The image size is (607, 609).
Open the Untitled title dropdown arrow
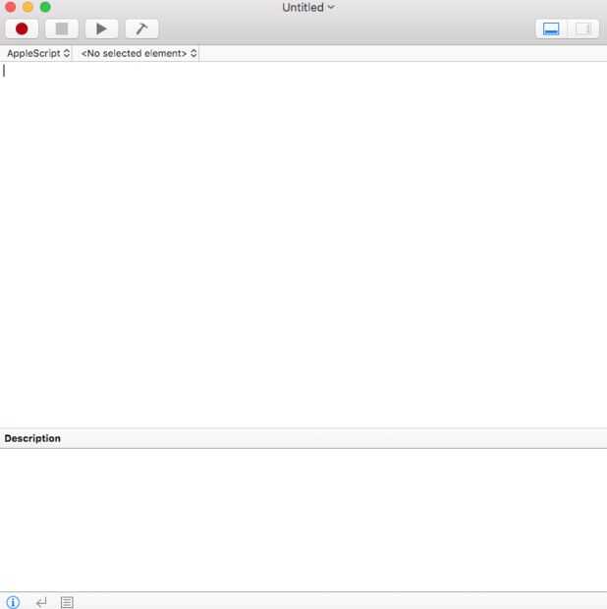331,7
